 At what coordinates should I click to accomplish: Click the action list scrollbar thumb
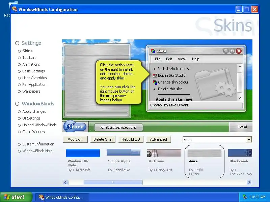(240, 82)
